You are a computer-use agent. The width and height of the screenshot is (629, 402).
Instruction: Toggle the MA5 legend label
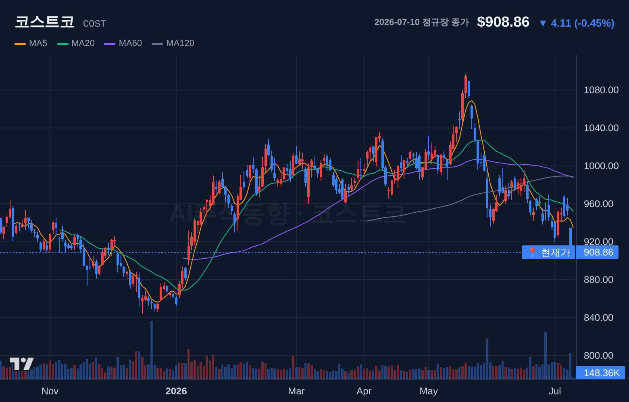tap(38, 43)
